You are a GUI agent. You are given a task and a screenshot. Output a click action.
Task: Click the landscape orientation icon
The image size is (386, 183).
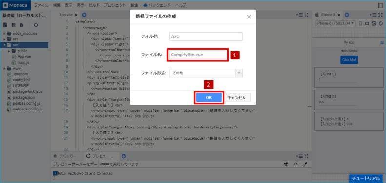coord(366,23)
